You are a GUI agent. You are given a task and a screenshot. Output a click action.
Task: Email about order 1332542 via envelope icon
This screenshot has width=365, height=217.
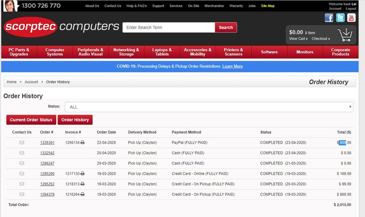pyautogui.click(x=22, y=153)
